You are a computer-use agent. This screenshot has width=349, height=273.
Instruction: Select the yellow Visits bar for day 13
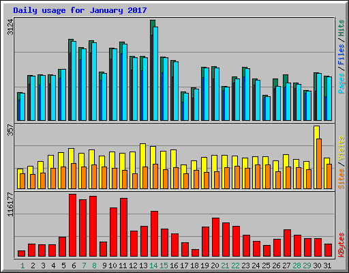tap(142, 166)
